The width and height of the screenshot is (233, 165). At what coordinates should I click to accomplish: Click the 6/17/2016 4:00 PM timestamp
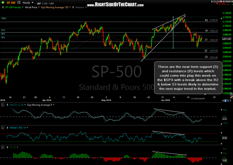198,98
